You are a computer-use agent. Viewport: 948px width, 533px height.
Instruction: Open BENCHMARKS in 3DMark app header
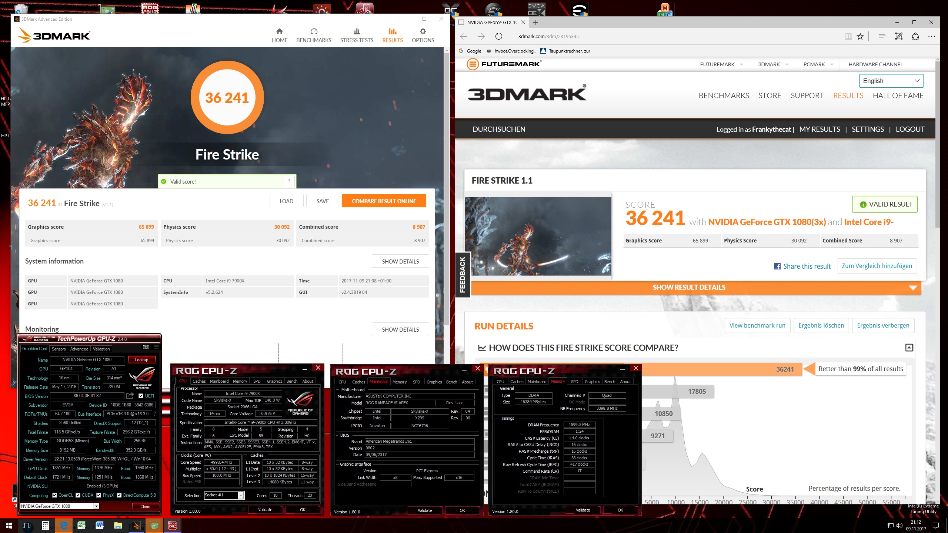pos(314,36)
